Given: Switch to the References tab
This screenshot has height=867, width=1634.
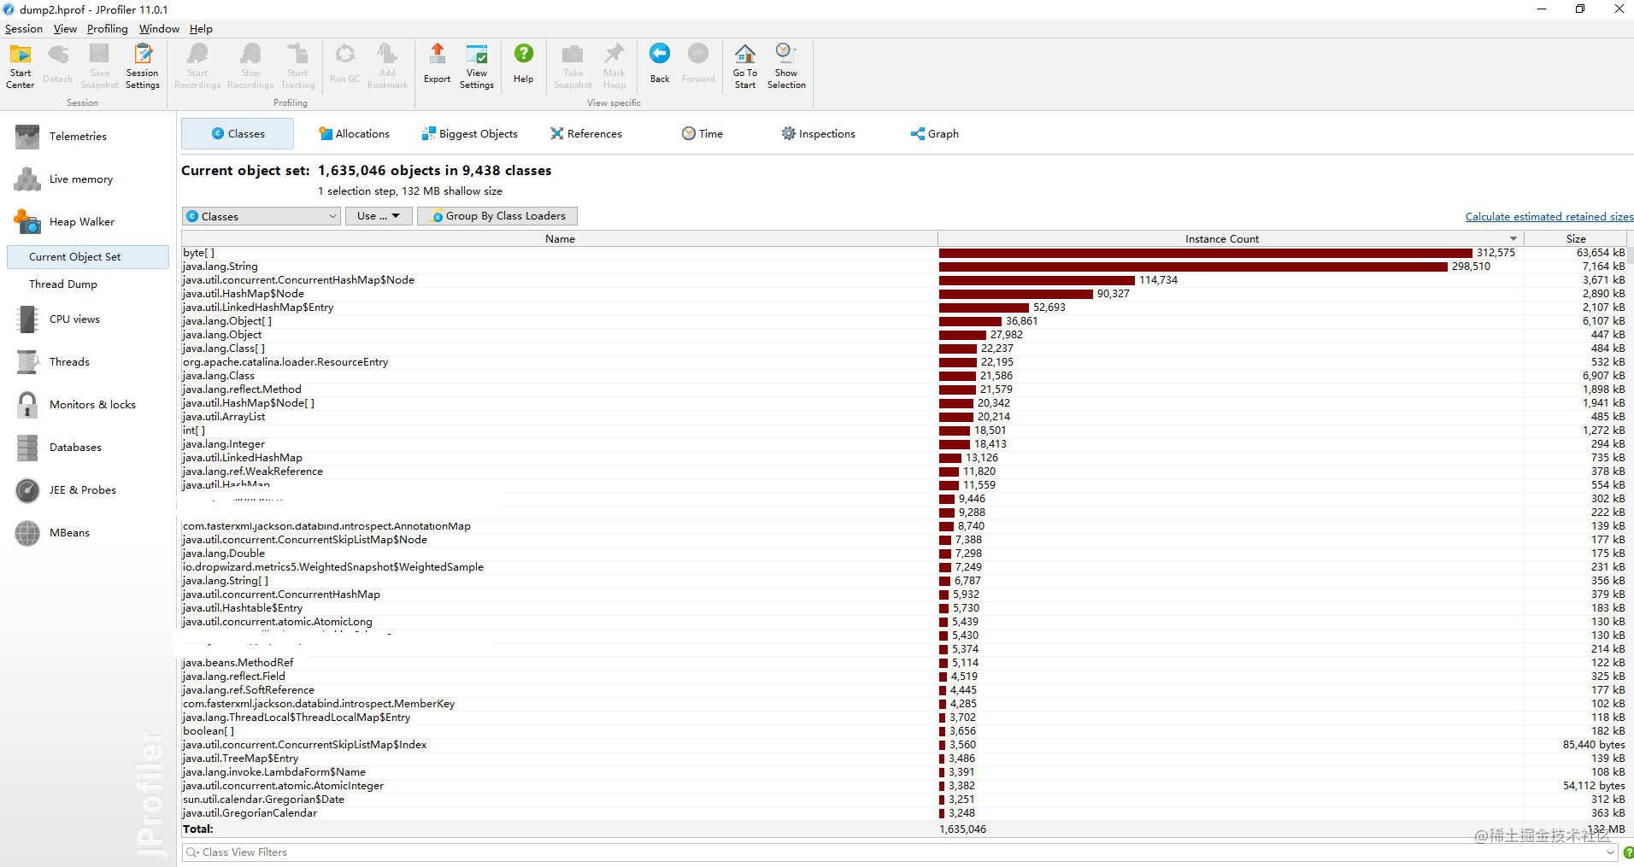Looking at the screenshot, I should (586, 134).
